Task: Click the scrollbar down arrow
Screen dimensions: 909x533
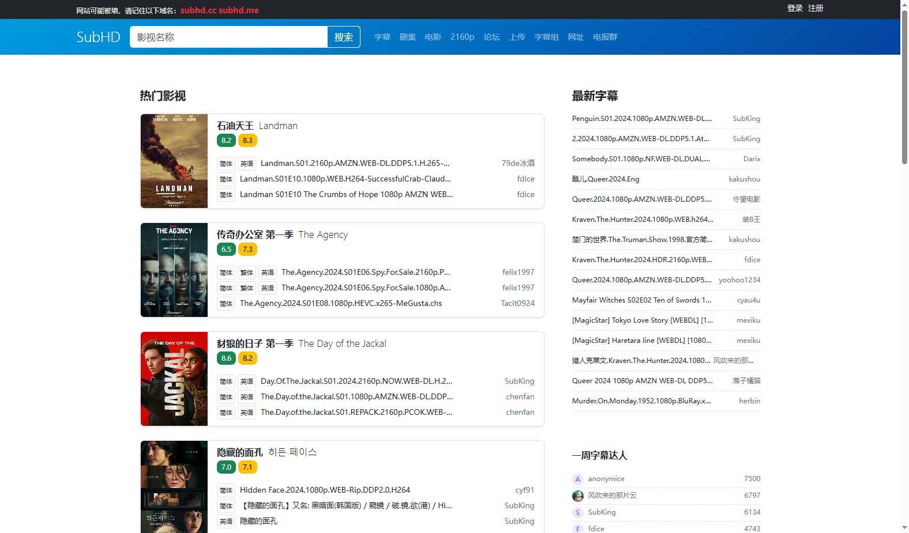Action: [x=904, y=527]
